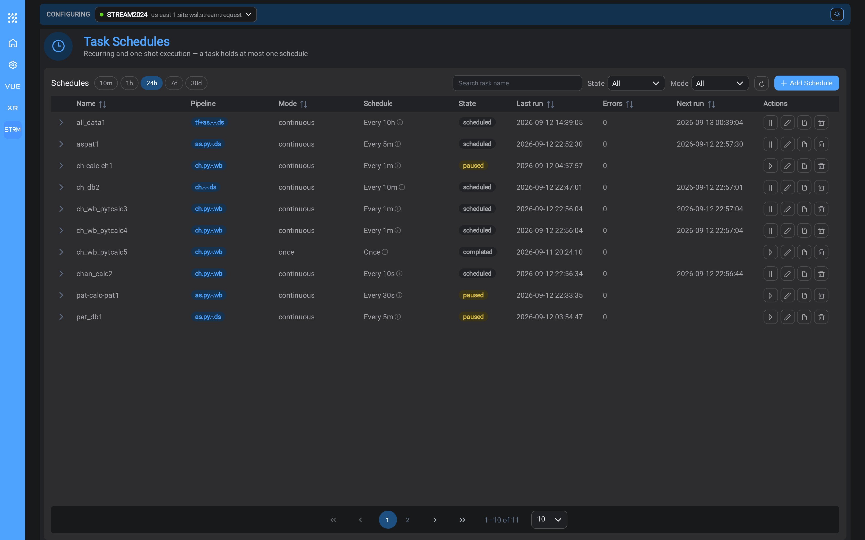
Task: Delete the ch_wb_pytcalc5 schedule
Action: tap(821, 252)
